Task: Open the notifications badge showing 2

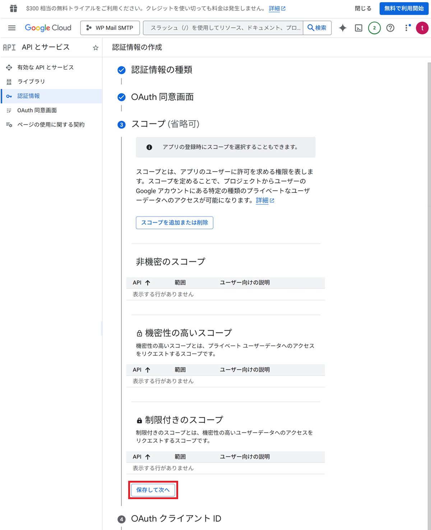Action: (374, 28)
